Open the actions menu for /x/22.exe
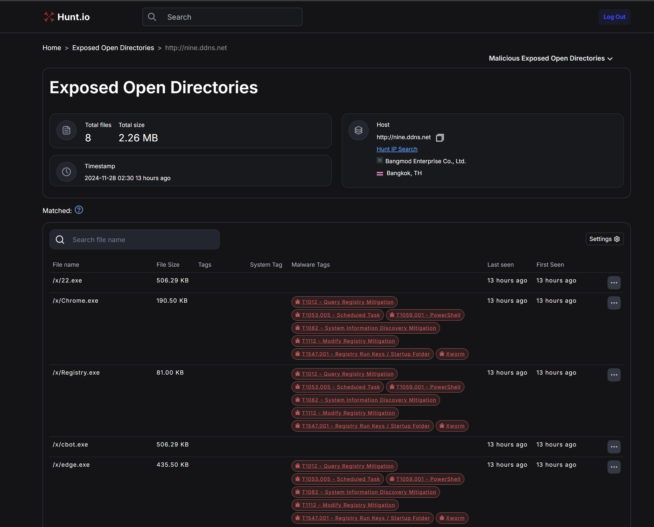The height and width of the screenshot is (527, 654). pos(614,283)
